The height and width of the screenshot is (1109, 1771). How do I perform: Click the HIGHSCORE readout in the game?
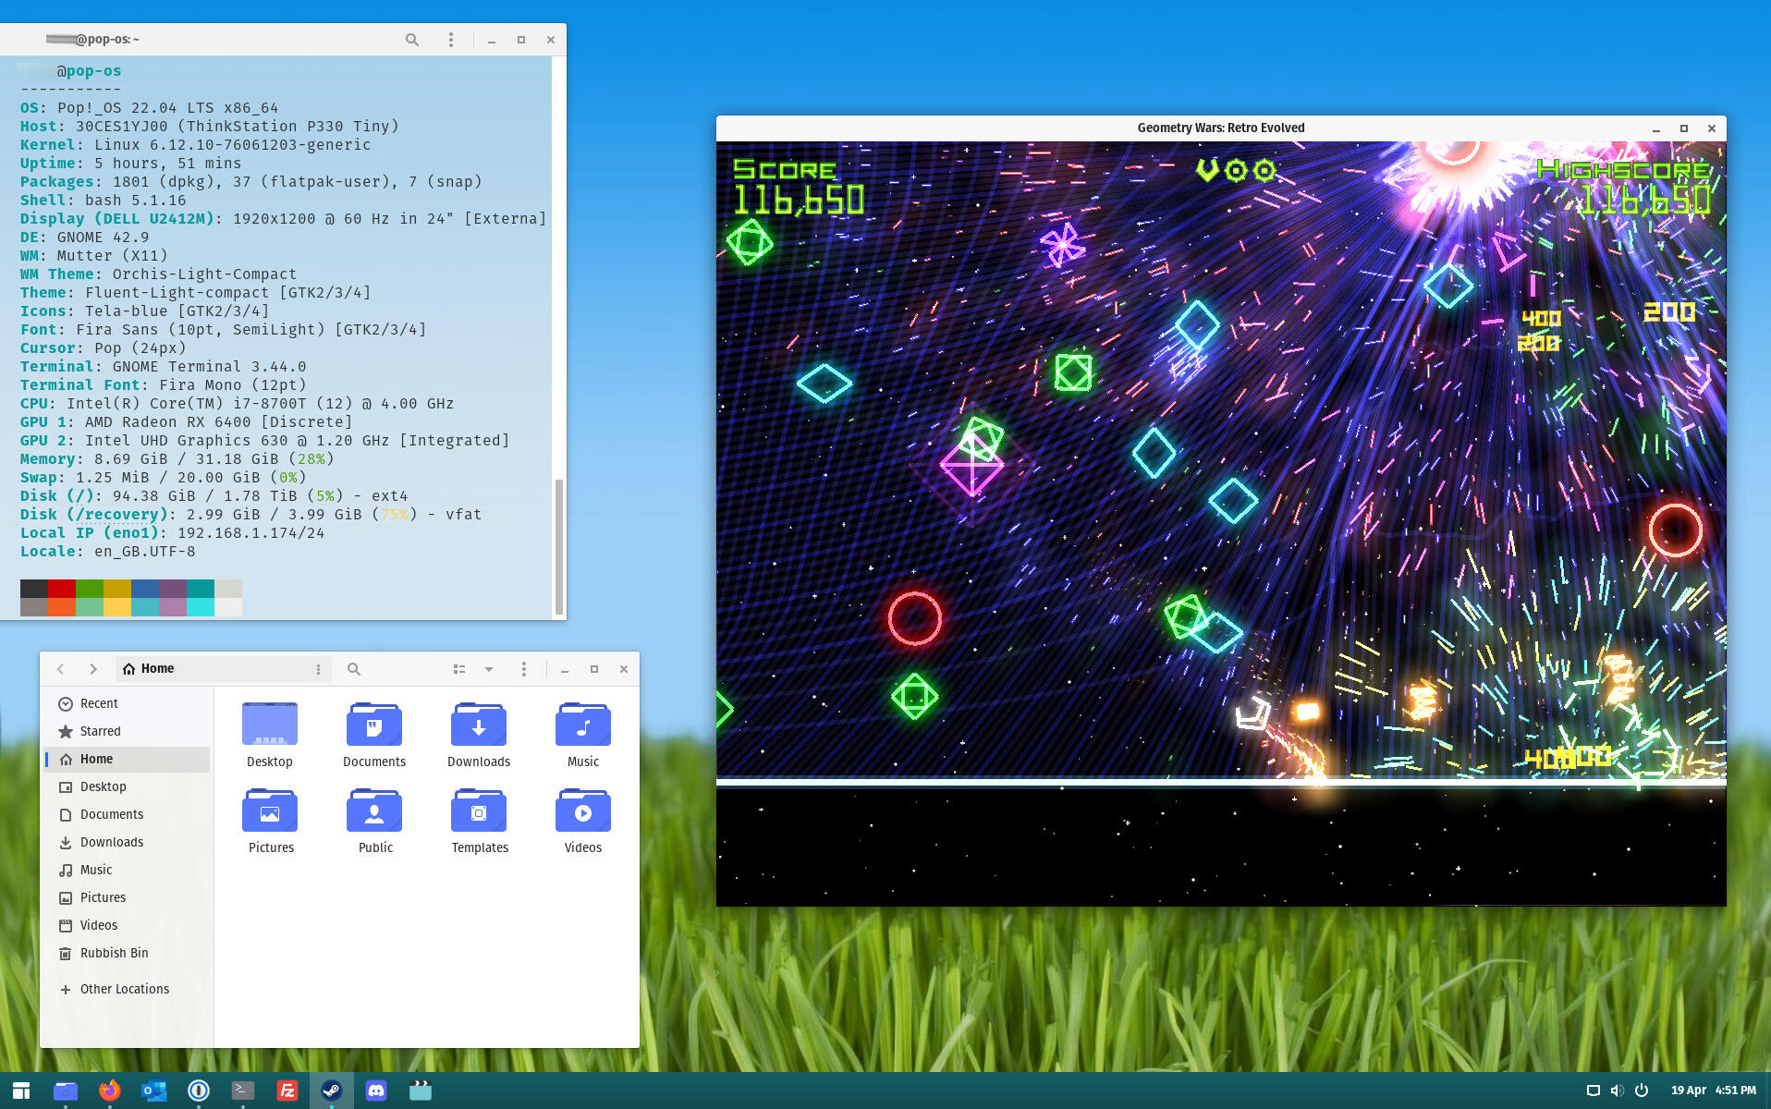[1624, 188]
